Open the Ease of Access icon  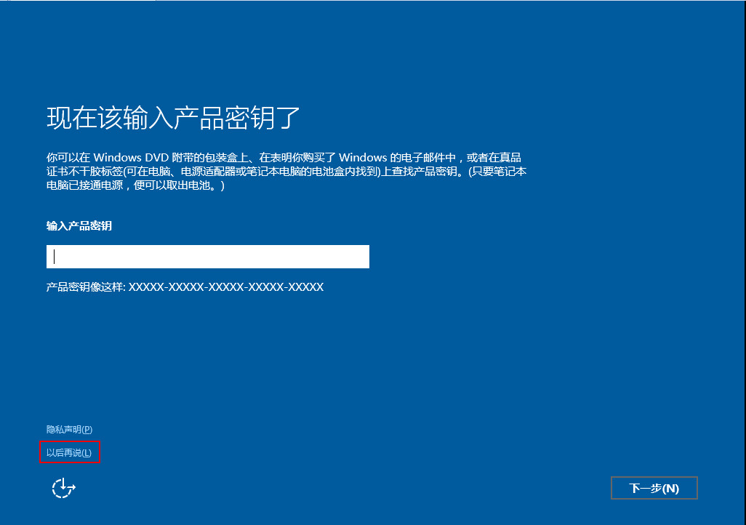(64, 488)
